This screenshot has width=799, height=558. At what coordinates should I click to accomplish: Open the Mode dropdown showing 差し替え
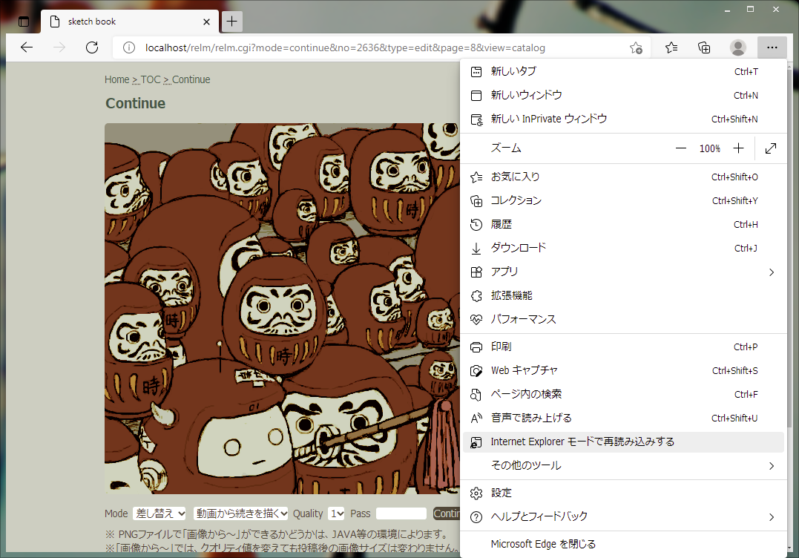coord(159,513)
